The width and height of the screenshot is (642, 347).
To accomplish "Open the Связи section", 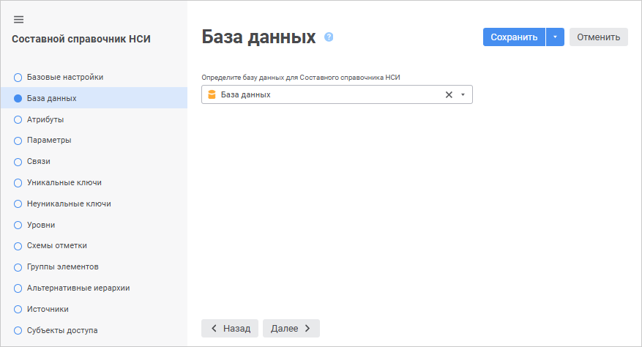I will click(38, 161).
